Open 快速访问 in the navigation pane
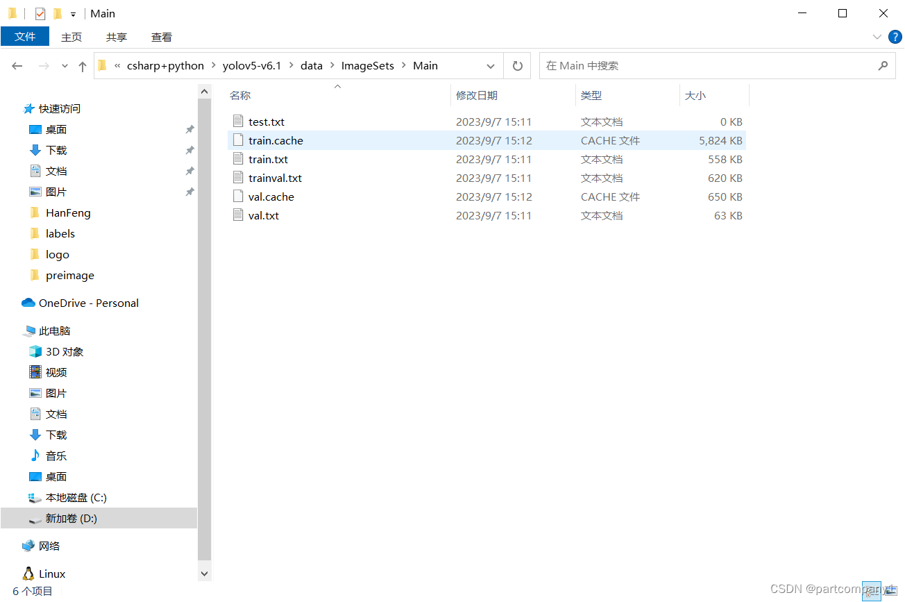Screen dimensions: 905x602 point(59,108)
